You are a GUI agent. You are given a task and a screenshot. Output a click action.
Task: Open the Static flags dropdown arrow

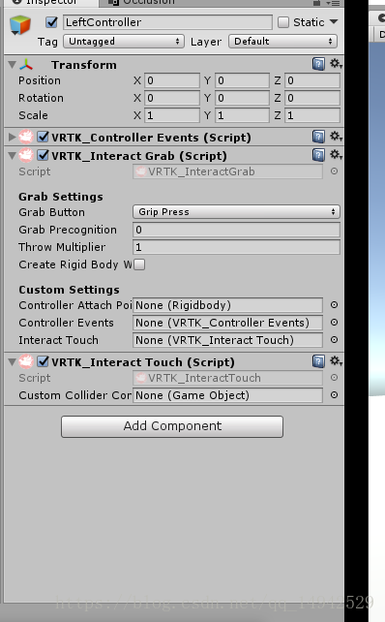click(334, 22)
